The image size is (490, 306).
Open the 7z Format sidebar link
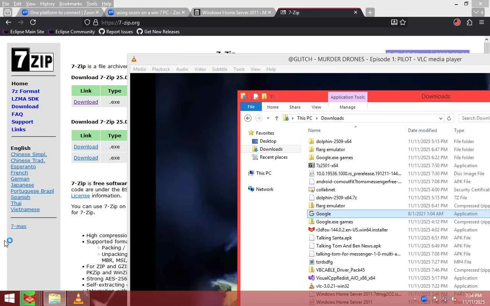pos(26,91)
